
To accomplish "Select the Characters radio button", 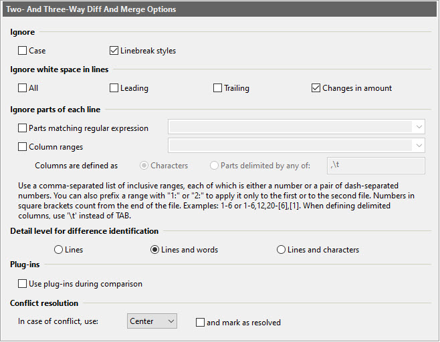I will (144, 166).
